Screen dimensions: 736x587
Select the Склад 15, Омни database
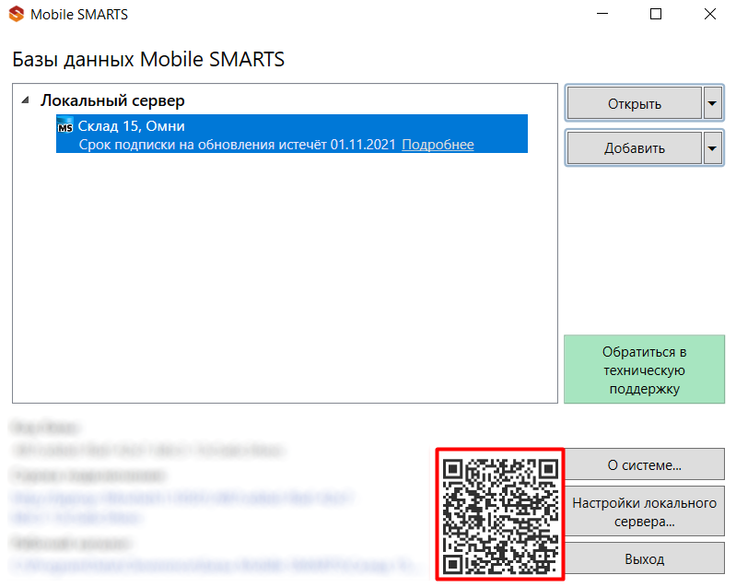291,134
